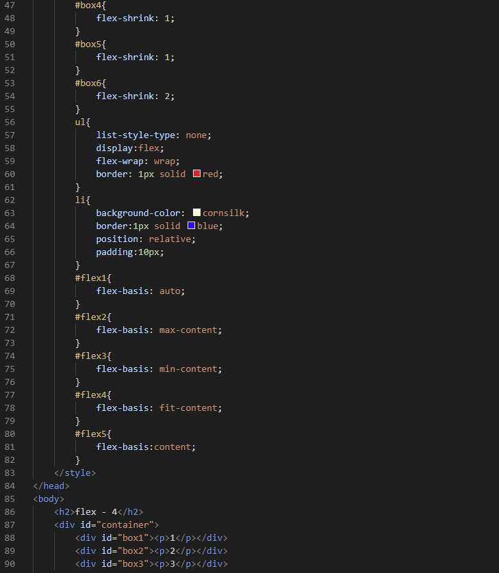
Task: Click the 'li{' selector line
Action: click(x=83, y=200)
